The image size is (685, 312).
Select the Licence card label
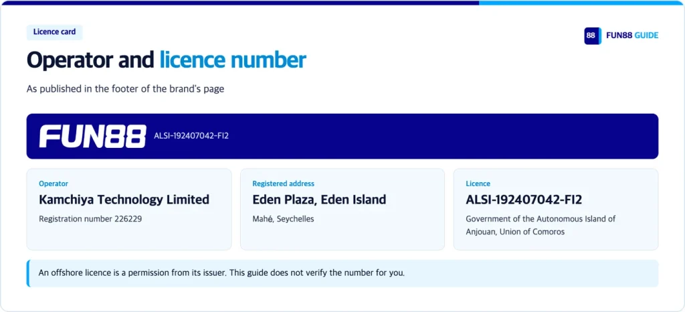coord(478,184)
